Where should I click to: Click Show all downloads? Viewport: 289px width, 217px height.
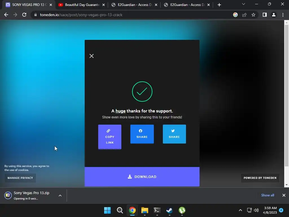tap(268, 195)
